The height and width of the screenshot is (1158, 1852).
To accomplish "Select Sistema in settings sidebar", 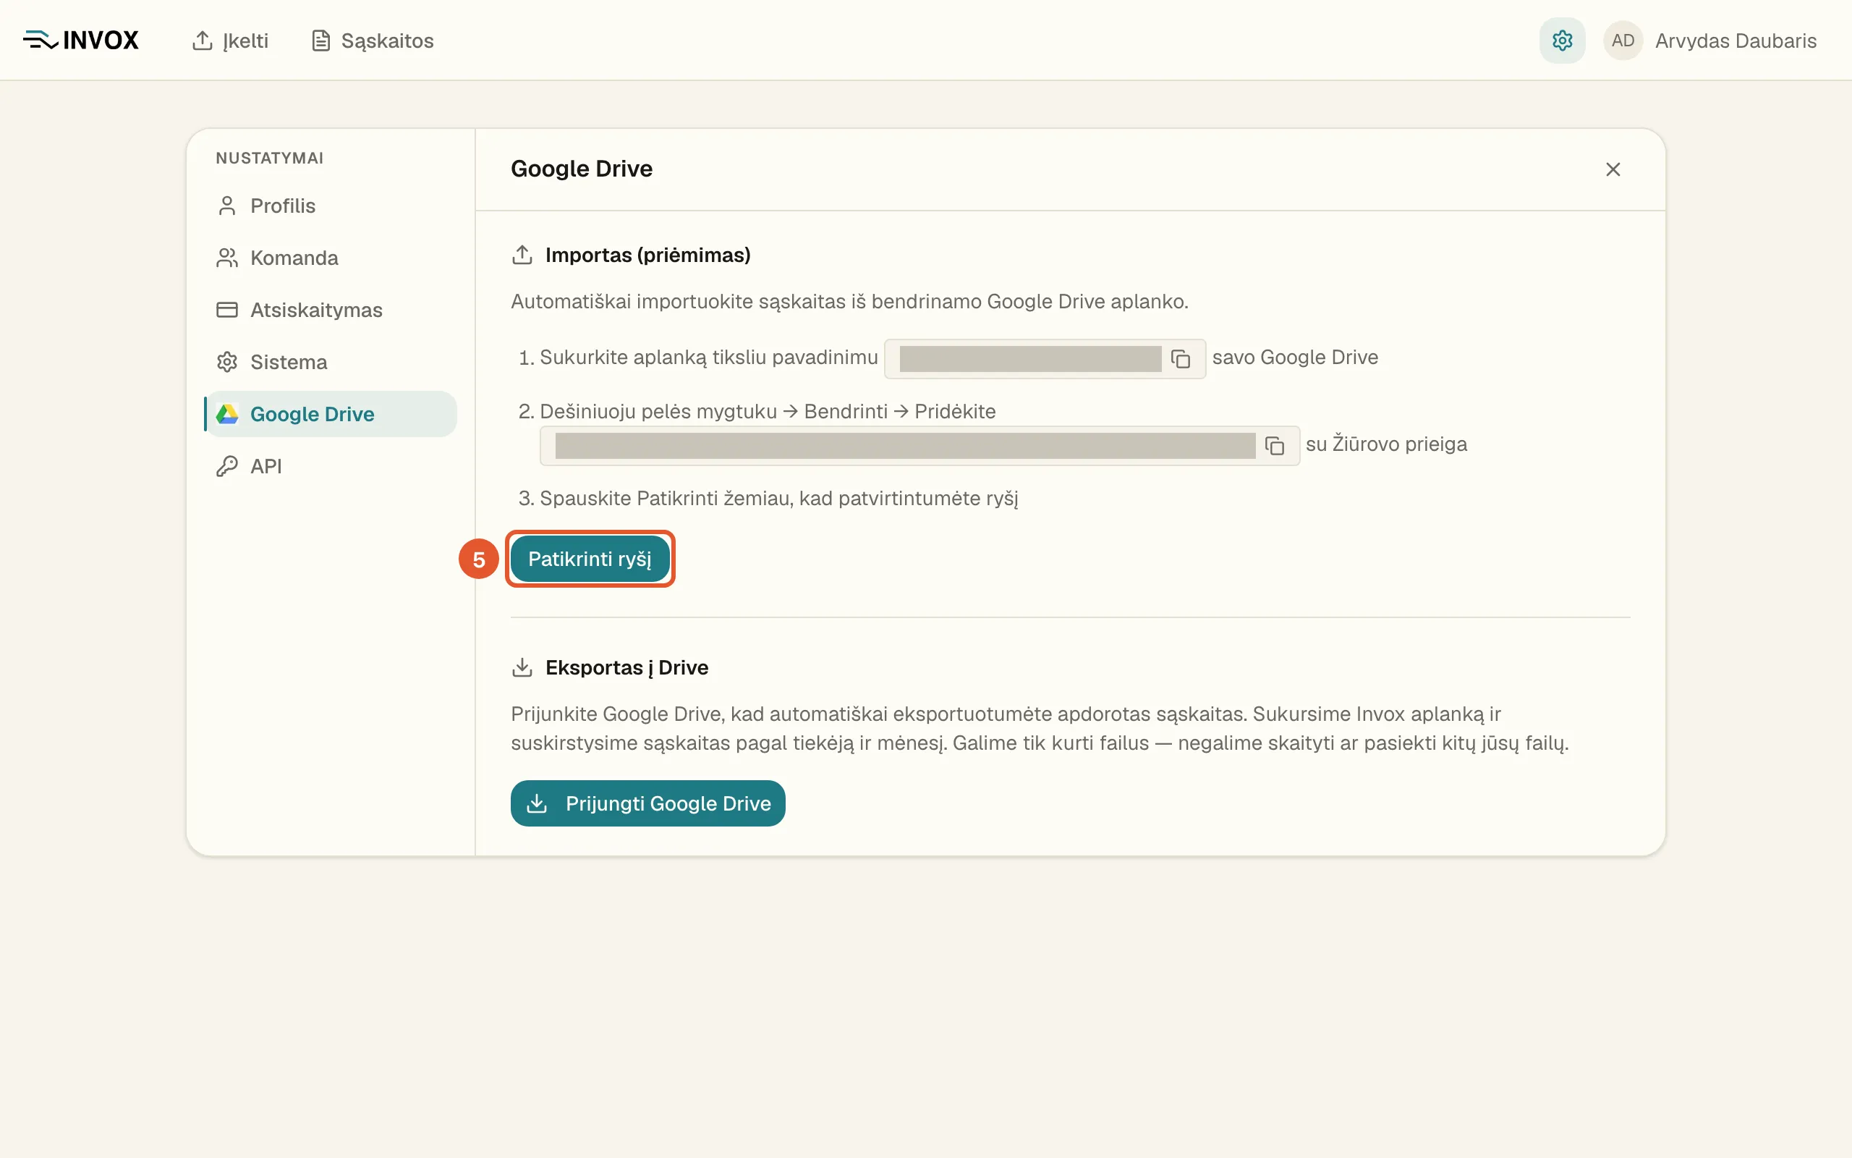I will pyautogui.click(x=331, y=361).
